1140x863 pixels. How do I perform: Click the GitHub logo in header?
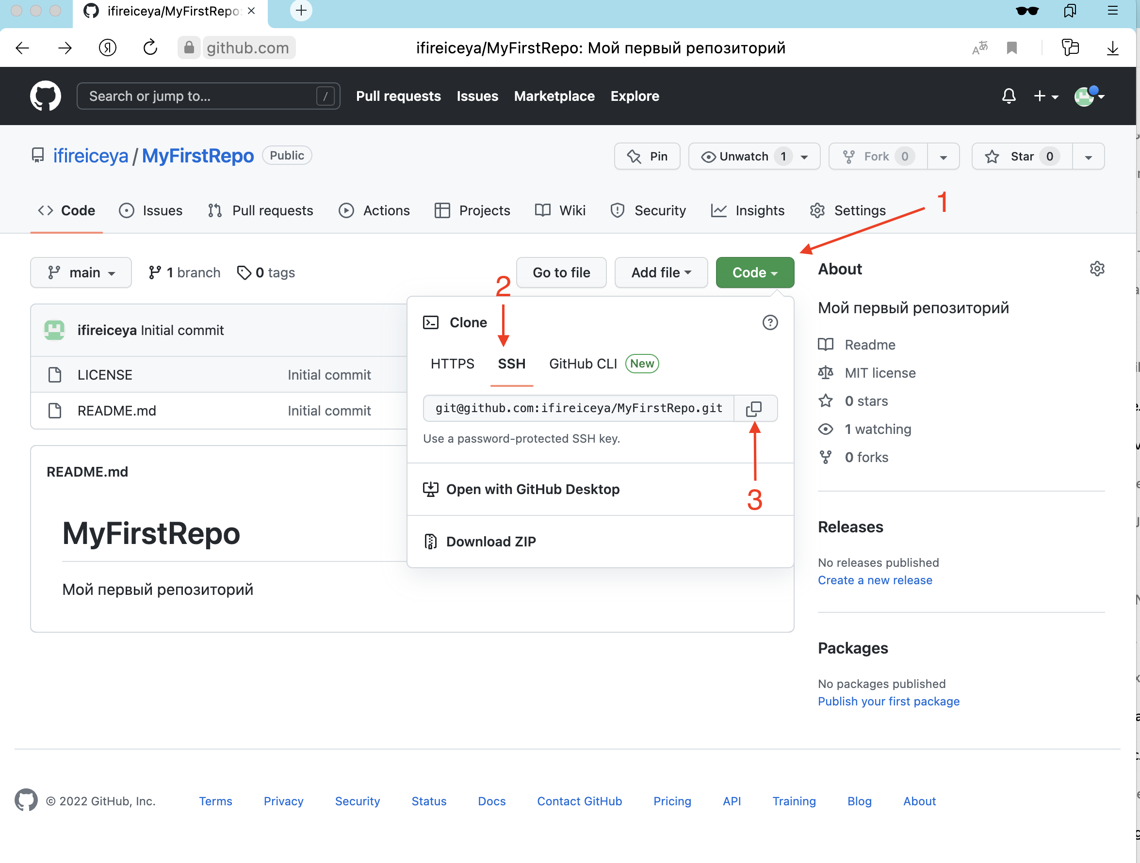point(45,96)
